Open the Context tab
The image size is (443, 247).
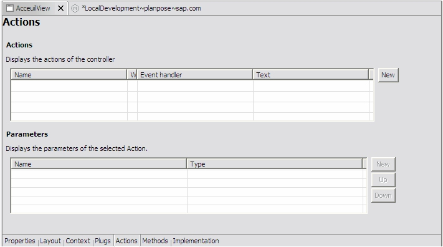pyautogui.click(x=78, y=241)
